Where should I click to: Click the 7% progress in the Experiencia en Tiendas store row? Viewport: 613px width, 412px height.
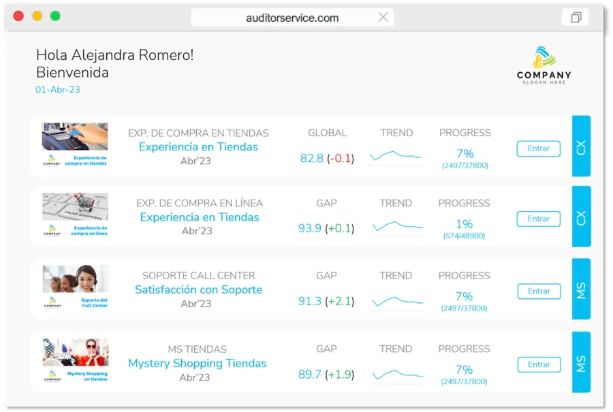tap(465, 158)
